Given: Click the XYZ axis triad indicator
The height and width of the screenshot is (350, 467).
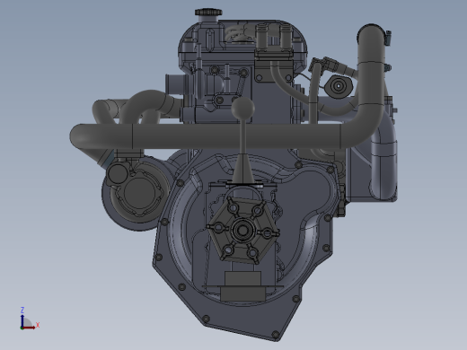Looking at the screenshot, I should [30, 319].
